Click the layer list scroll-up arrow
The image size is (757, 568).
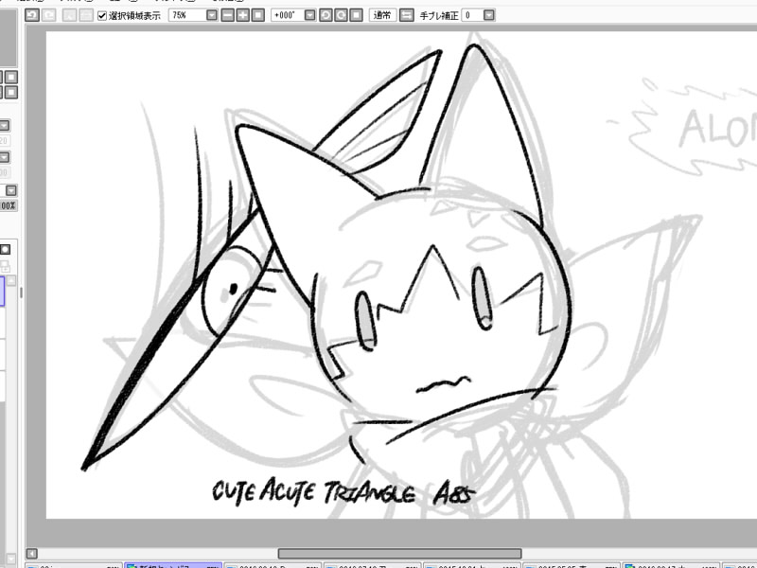tap(11, 280)
